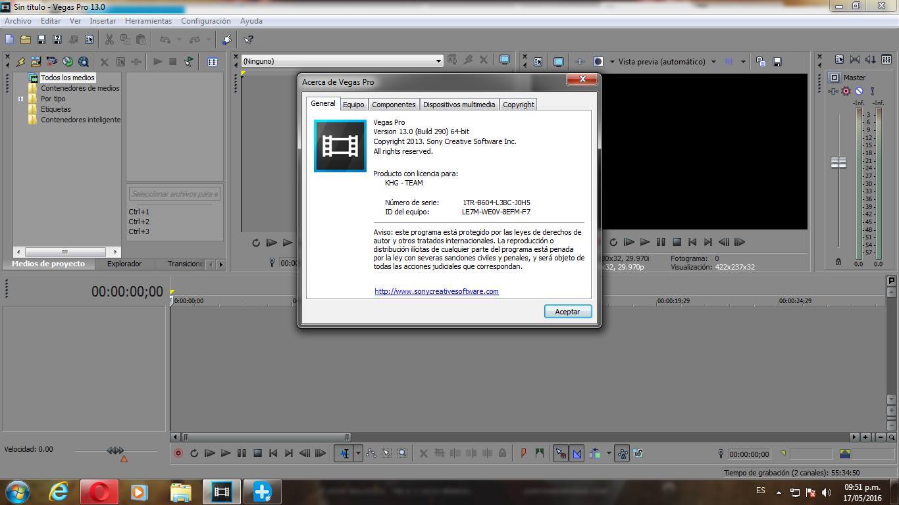This screenshot has height=505, width=899.
Task: Cut with the scissors icon
Action: (109, 40)
